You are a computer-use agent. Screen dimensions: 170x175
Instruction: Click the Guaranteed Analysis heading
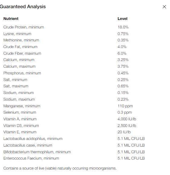(x=23, y=7)
